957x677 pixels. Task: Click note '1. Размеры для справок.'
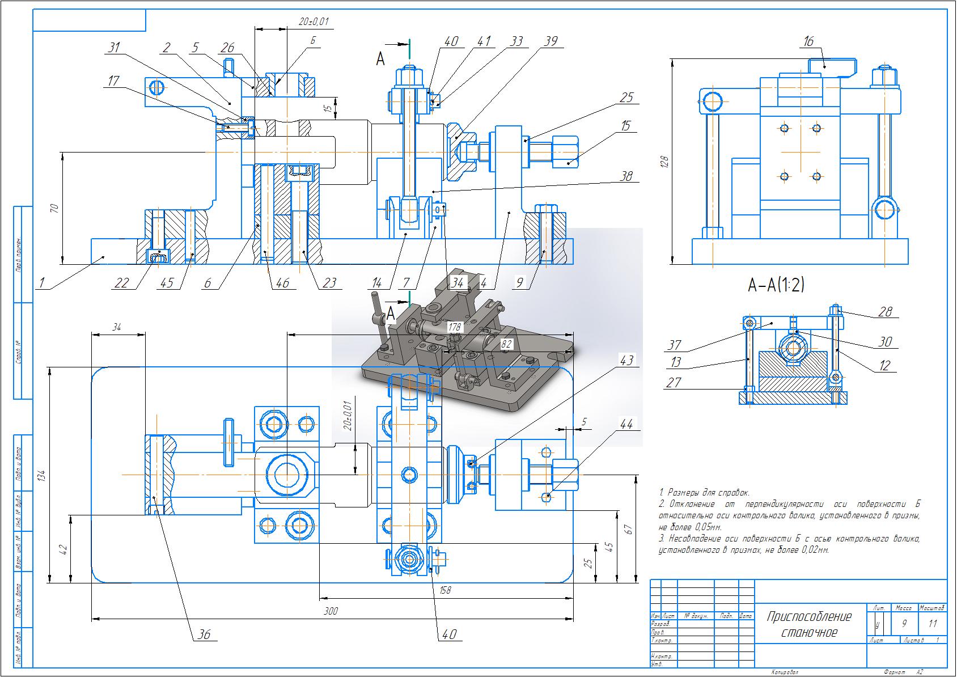[x=704, y=493]
